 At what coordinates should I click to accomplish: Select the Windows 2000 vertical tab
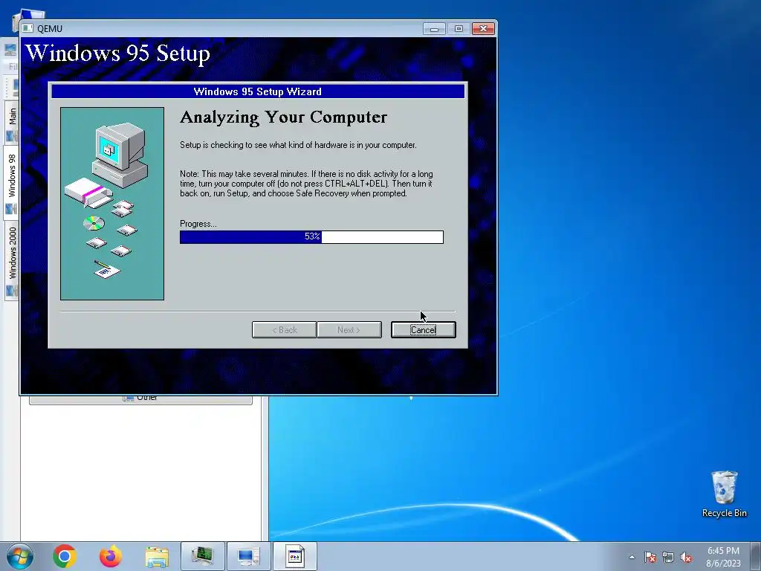pyautogui.click(x=12, y=260)
